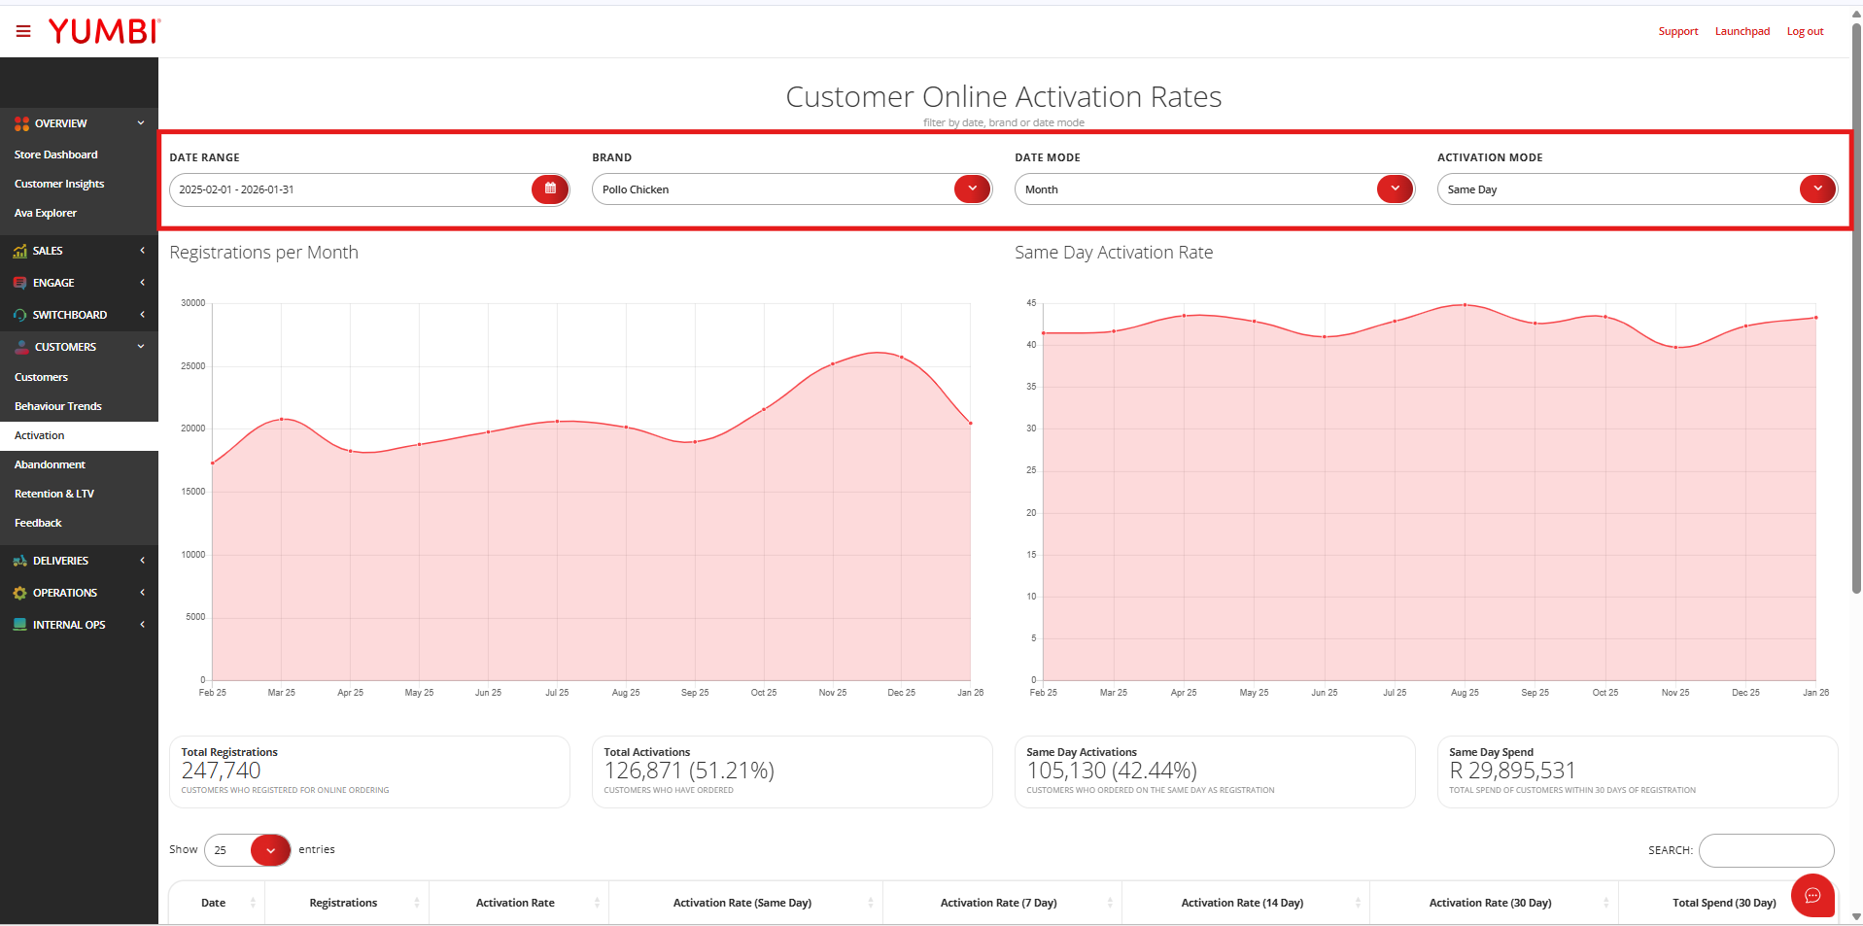Image resolution: width=1863 pixels, height=926 pixels.
Task: Click the Internal Ops sidebar icon
Action: [19, 626]
